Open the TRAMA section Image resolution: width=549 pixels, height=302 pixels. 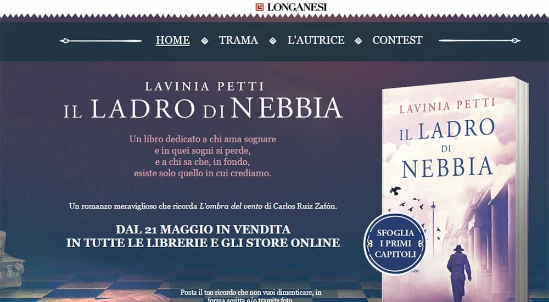click(238, 40)
